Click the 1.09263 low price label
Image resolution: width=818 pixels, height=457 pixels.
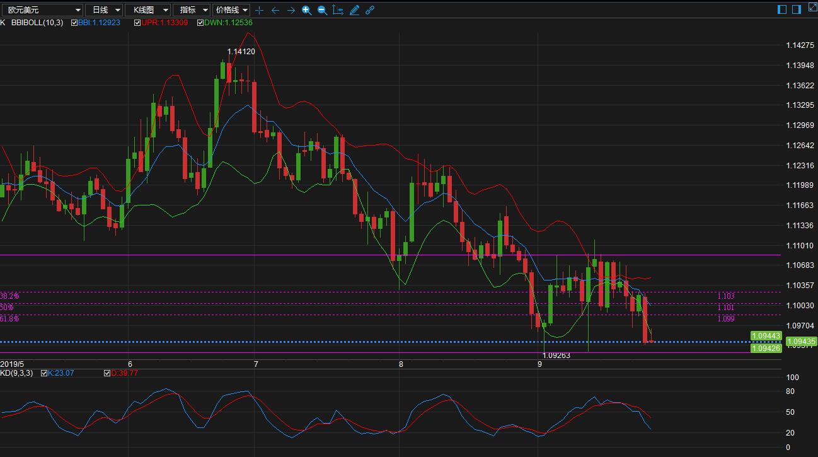556,356
